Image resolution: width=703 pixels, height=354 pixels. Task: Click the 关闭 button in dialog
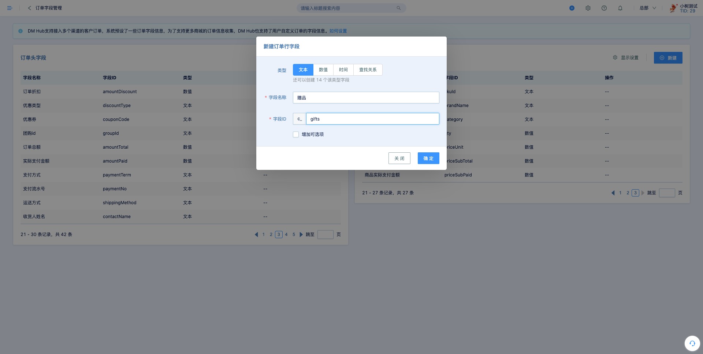399,158
